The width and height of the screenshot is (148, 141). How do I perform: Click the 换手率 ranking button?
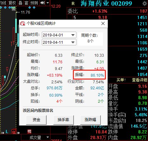pyautogui.click(x=63, y=120)
